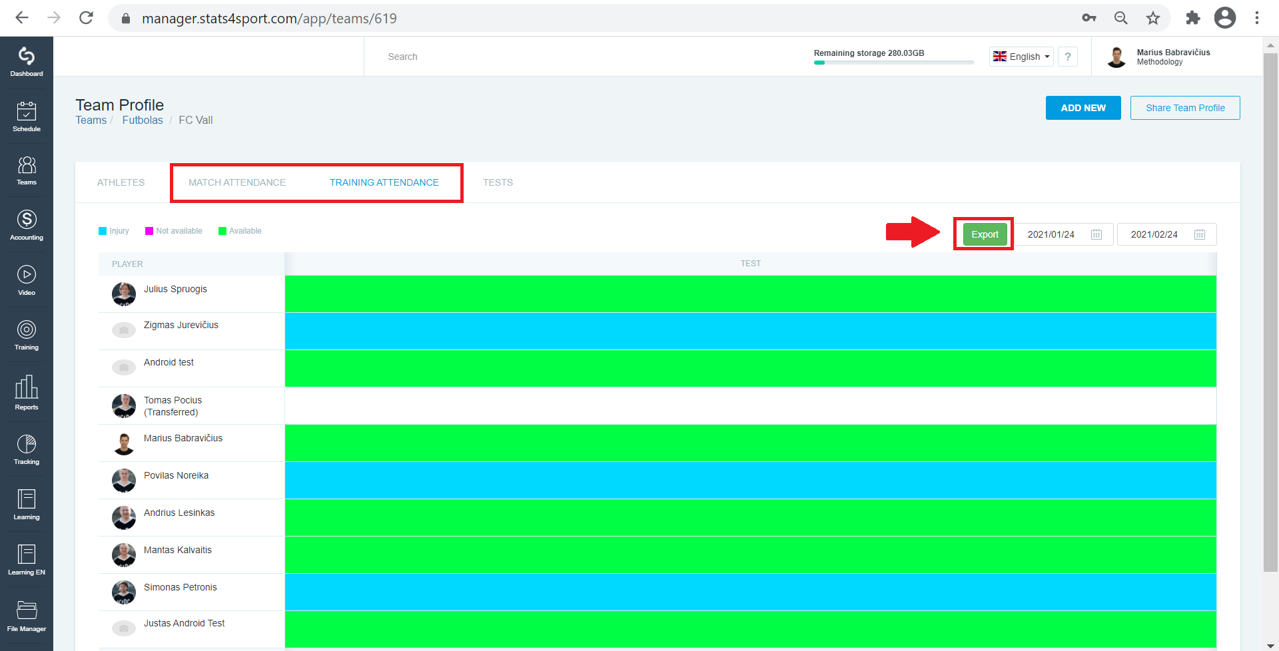Open calendar icon for end date 2021/02/24

pyautogui.click(x=1200, y=234)
